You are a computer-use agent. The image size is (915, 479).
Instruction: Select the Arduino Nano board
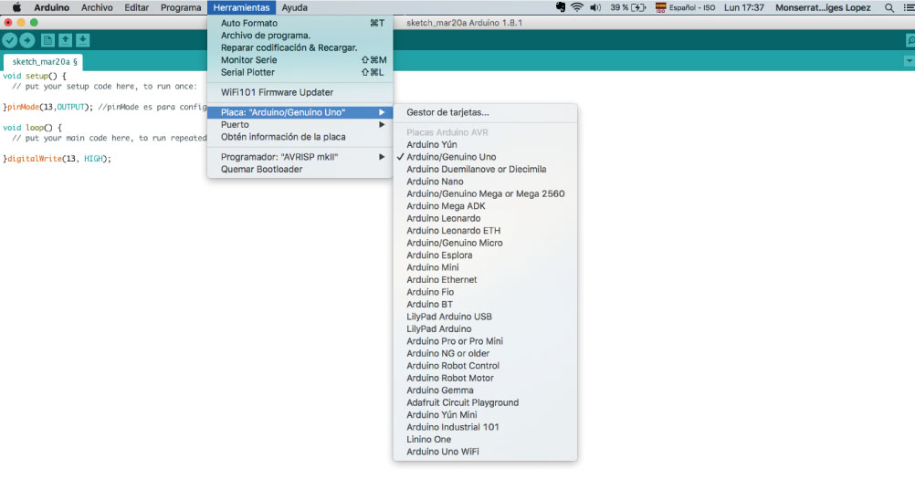click(x=485, y=182)
